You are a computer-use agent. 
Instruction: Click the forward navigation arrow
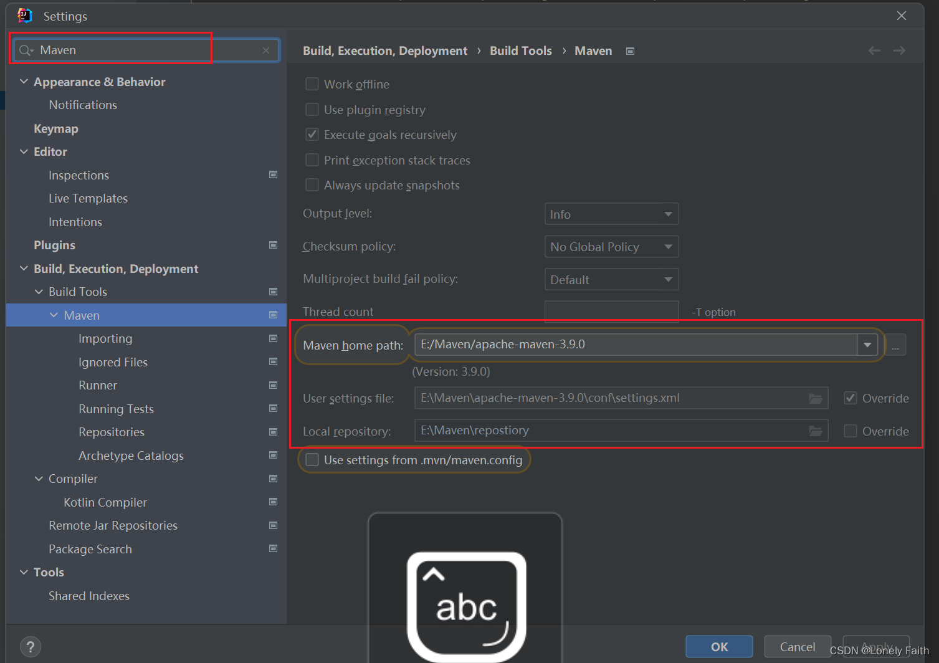click(x=899, y=50)
